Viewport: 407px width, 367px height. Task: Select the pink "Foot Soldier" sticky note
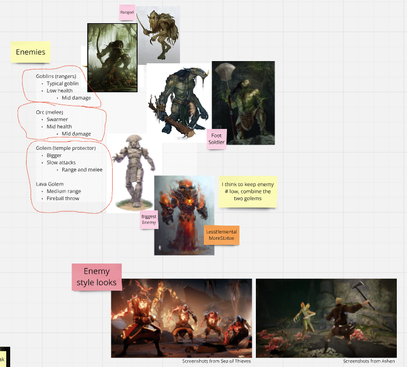[x=216, y=139]
